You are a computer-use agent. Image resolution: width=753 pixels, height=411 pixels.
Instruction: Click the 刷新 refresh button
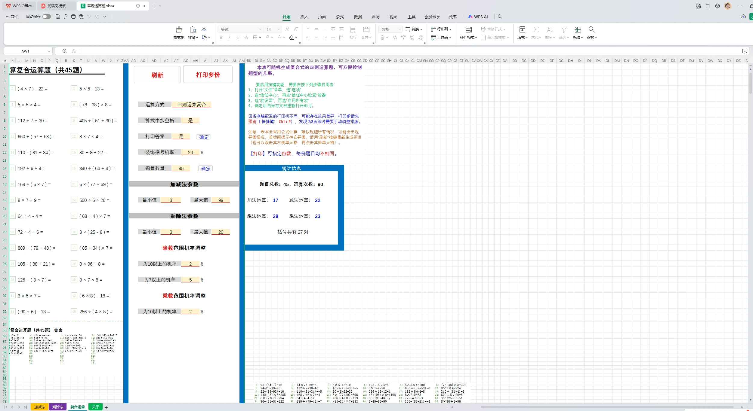coord(157,75)
